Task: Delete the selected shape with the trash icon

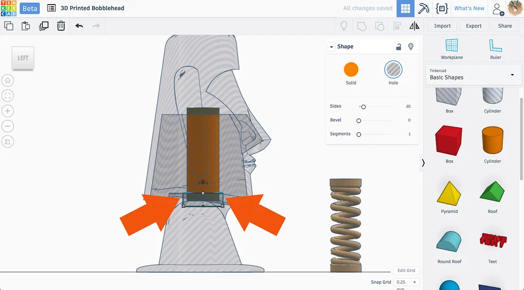Action: (x=61, y=26)
